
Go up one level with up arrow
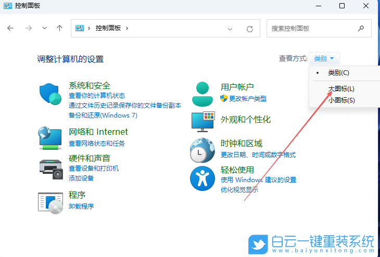tap(60, 28)
